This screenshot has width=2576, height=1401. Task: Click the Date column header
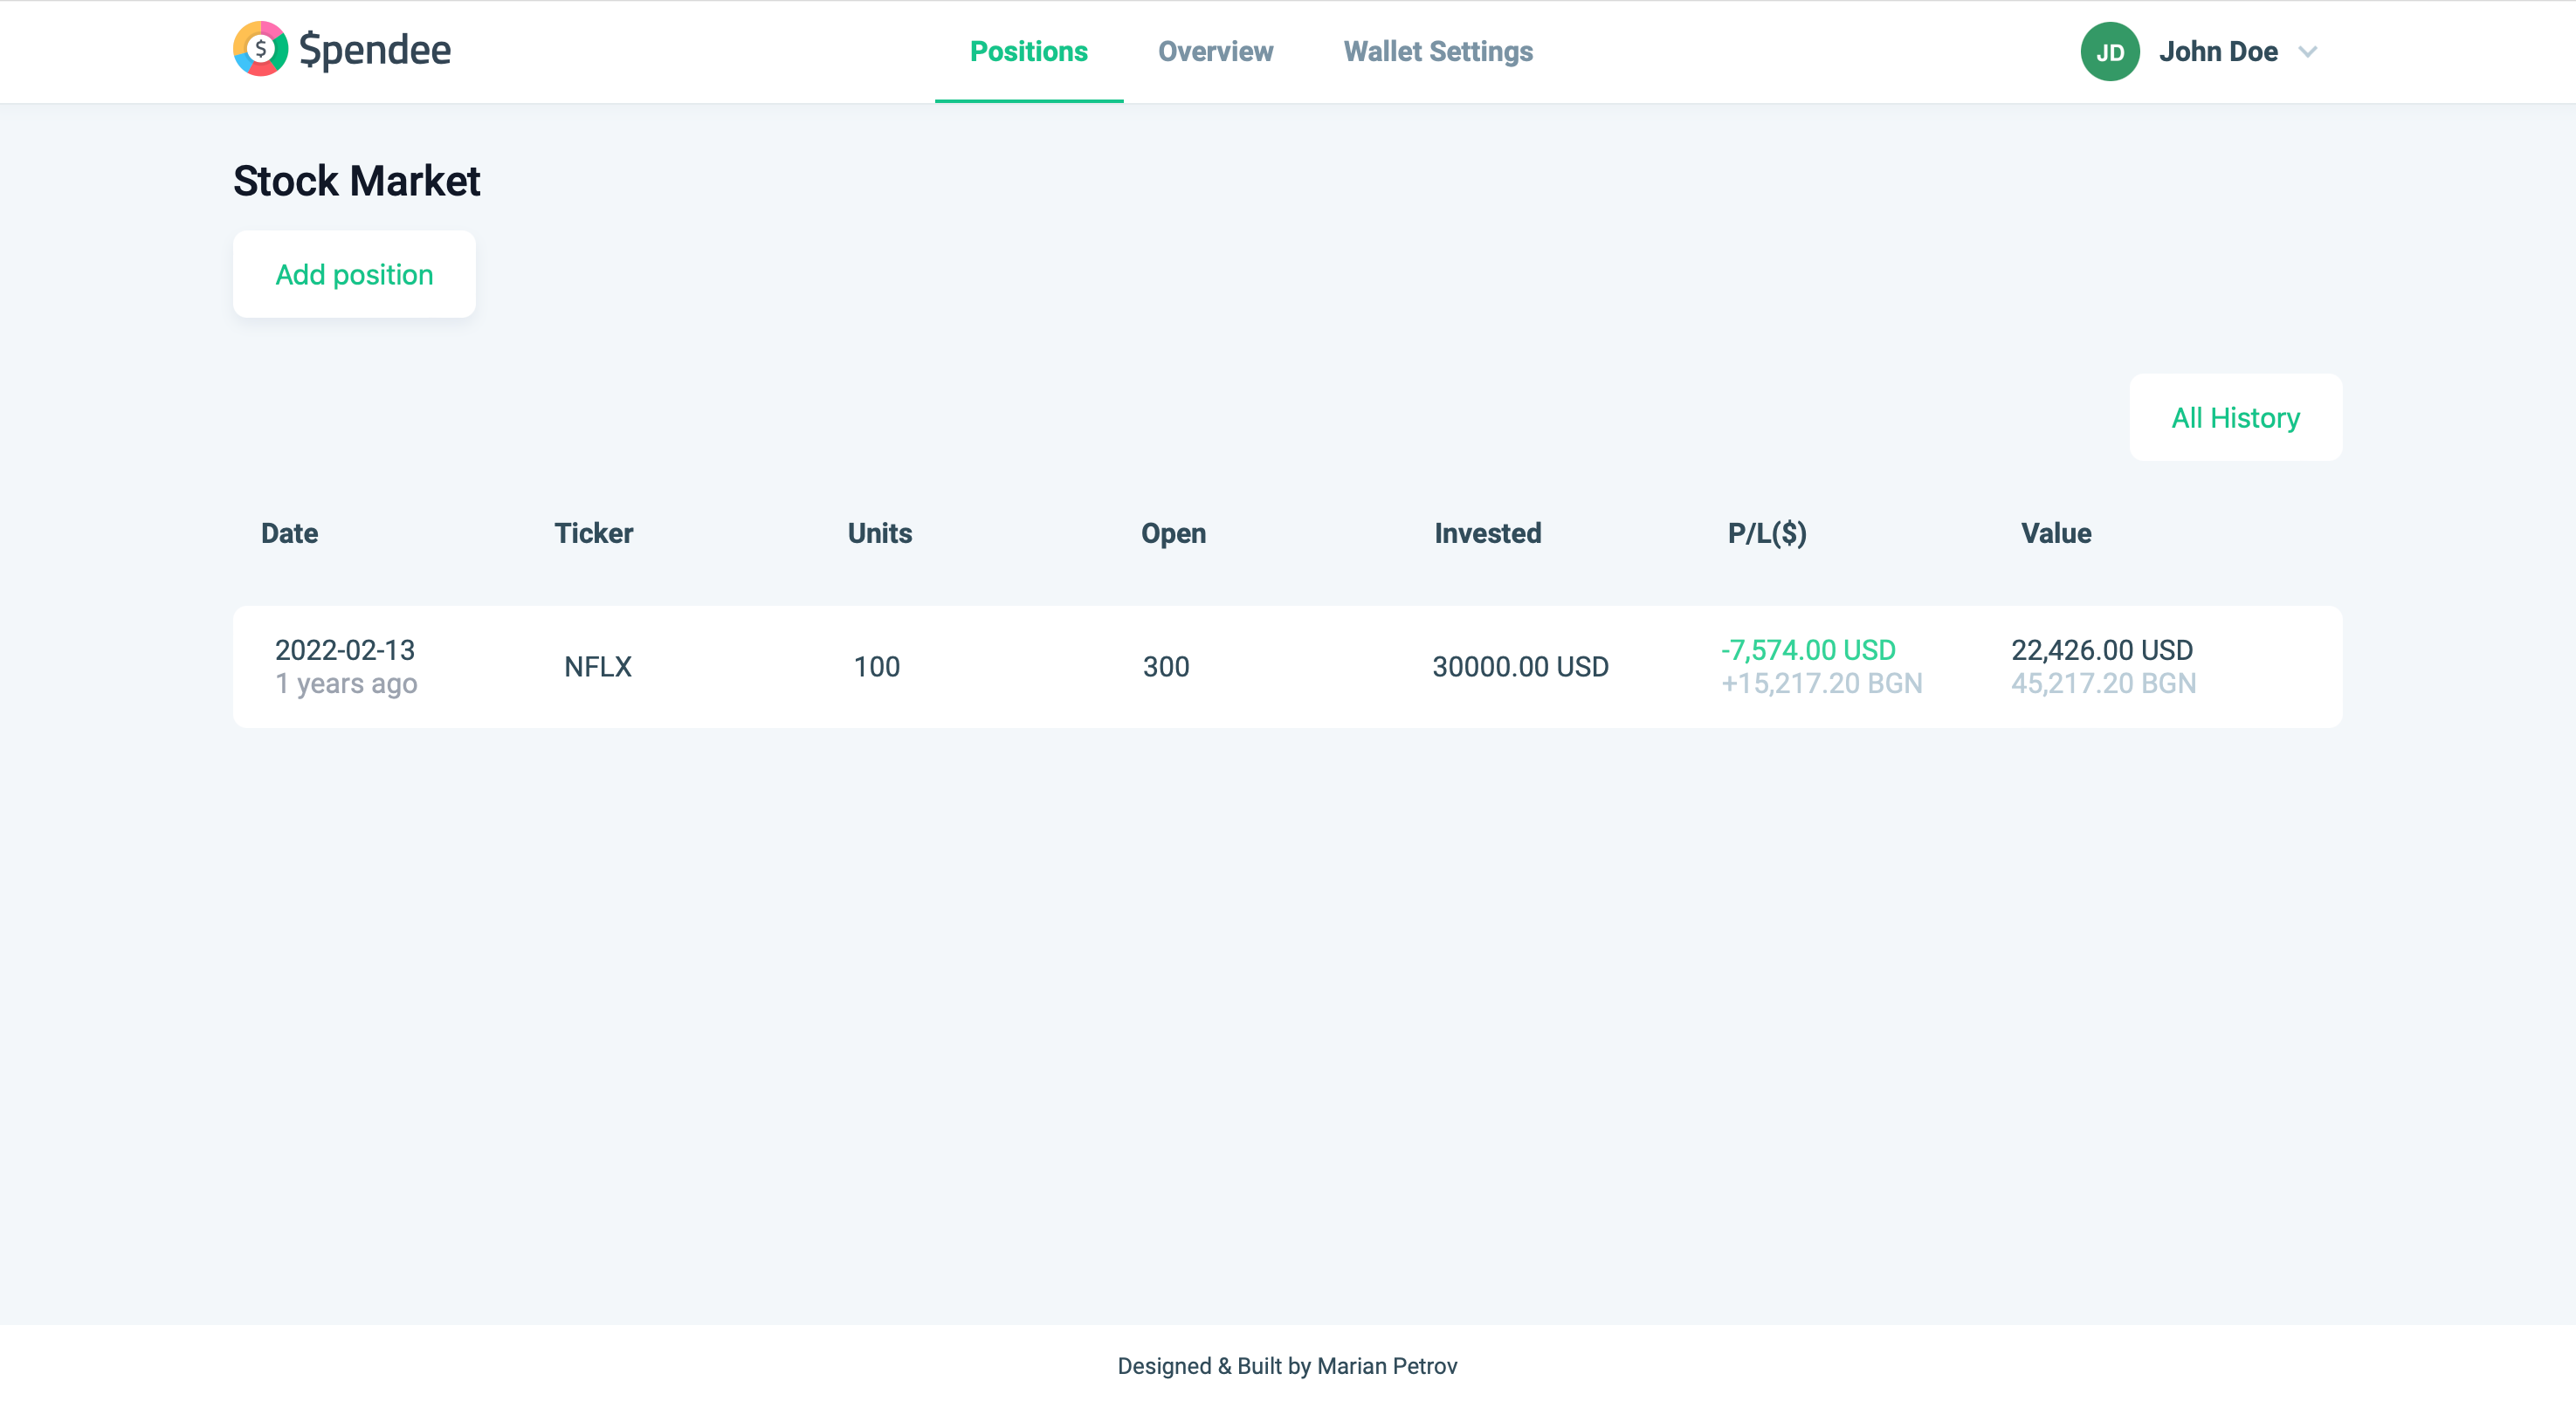[x=289, y=533]
